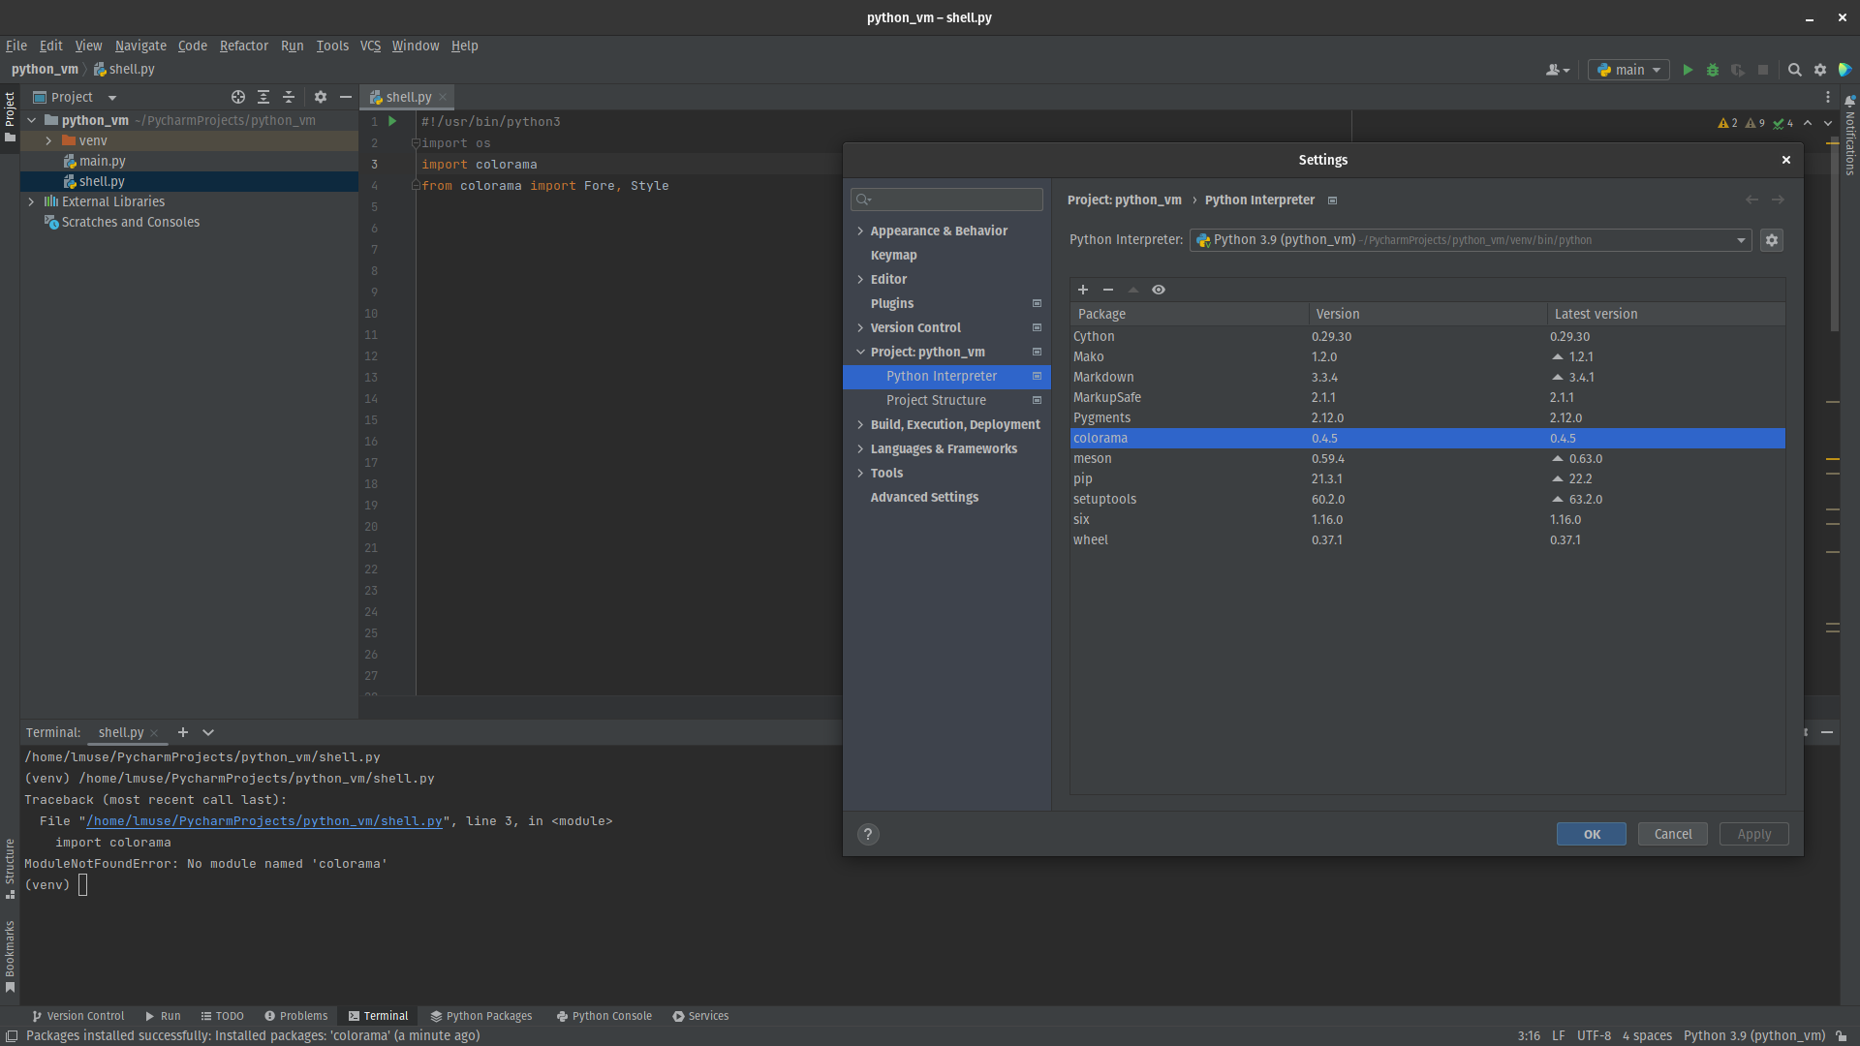The width and height of the screenshot is (1860, 1046).
Task: Open shell.py from the traceback link
Action: pyautogui.click(x=262, y=820)
